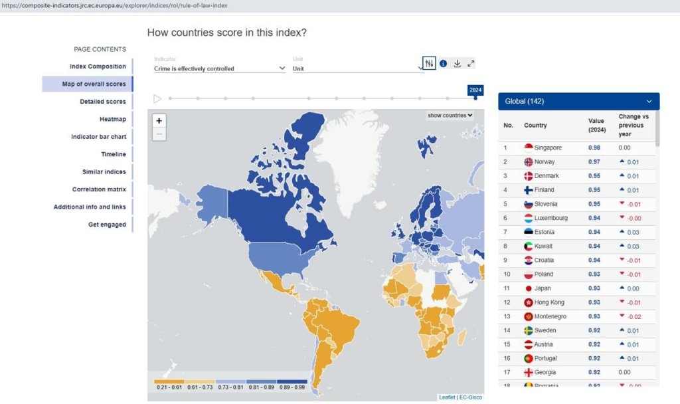Click the EC-Gisco link
Screen dimensions: 680x404
point(471,397)
